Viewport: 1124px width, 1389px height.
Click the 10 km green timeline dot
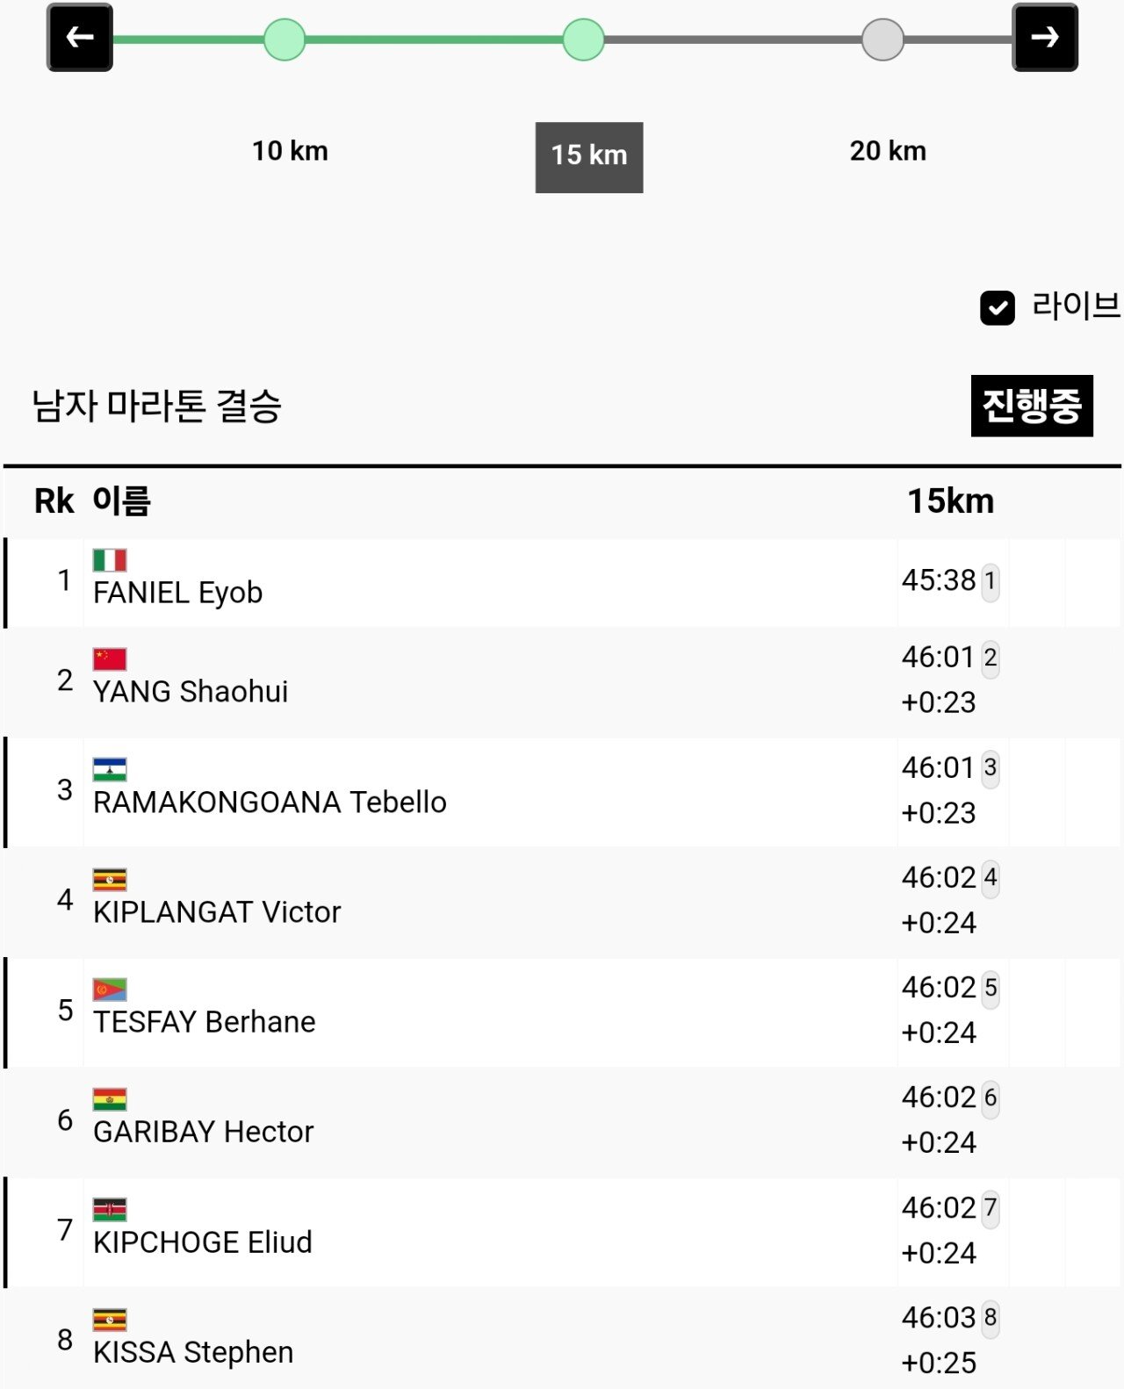285,40
